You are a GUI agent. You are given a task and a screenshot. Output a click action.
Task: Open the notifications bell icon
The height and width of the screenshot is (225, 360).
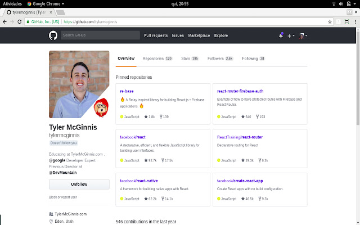[281, 35]
